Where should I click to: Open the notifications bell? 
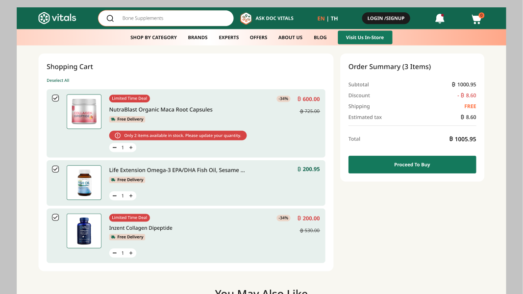pos(440,19)
